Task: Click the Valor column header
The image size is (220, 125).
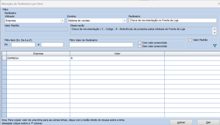Action: 117,54
